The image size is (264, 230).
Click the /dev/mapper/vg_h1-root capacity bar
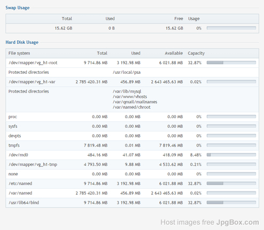(231, 63)
